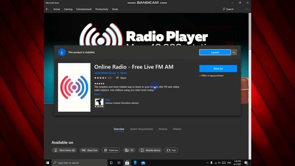Open the Home tab in Microsoft Store
Screen dimensions: 295x166
tap(57, 9)
